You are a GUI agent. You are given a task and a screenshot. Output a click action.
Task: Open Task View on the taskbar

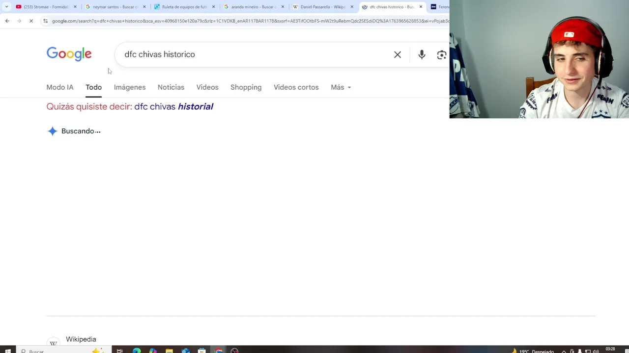tap(119, 351)
